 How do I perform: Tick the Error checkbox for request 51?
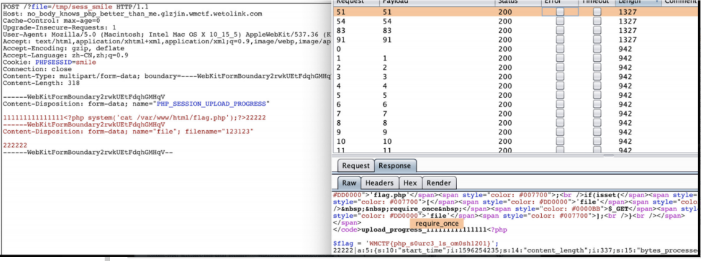pos(560,12)
